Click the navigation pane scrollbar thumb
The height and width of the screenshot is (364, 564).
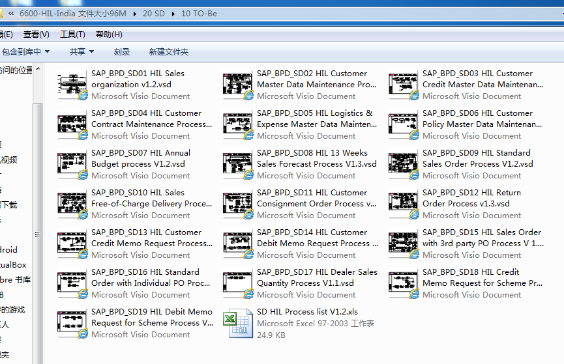pyautogui.click(x=37, y=234)
